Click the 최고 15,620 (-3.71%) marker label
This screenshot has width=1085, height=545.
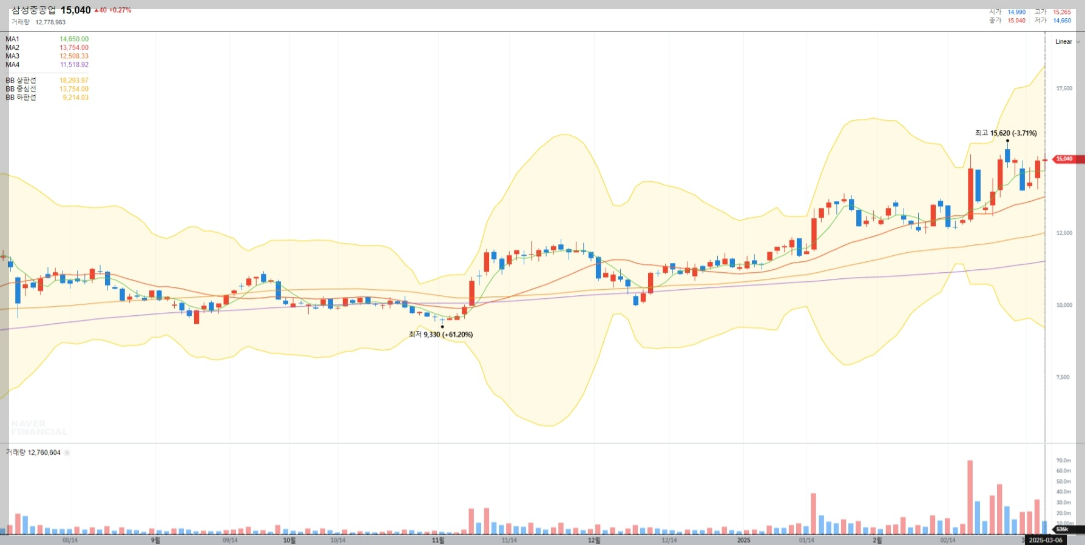(1006, 133)
